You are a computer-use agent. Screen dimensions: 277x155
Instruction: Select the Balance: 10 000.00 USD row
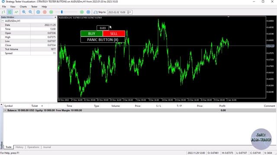coord(139,110)
